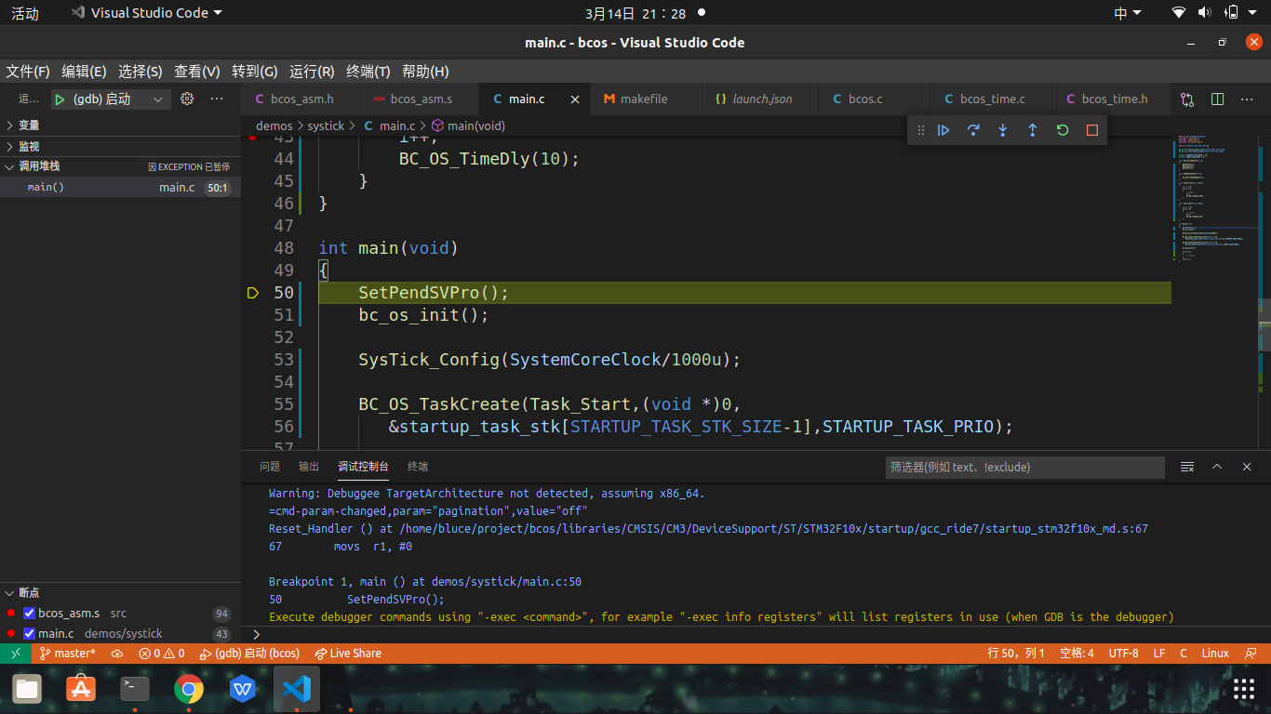Screen dimensions: 1271x714
Task: Open the errors and warnings counter
Action: pos(162,654)
